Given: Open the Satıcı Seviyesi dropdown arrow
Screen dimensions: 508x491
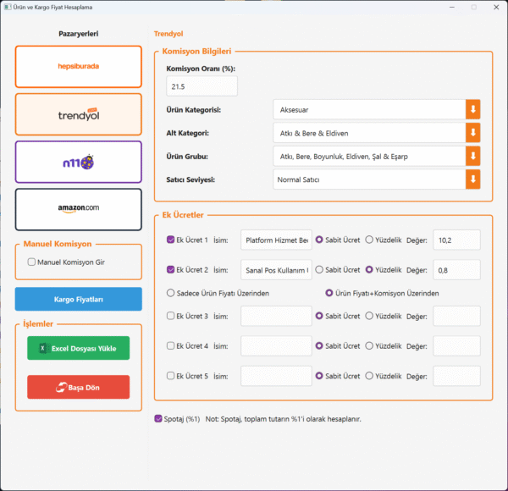Looking at the screenshot, I should coord(472,179).
